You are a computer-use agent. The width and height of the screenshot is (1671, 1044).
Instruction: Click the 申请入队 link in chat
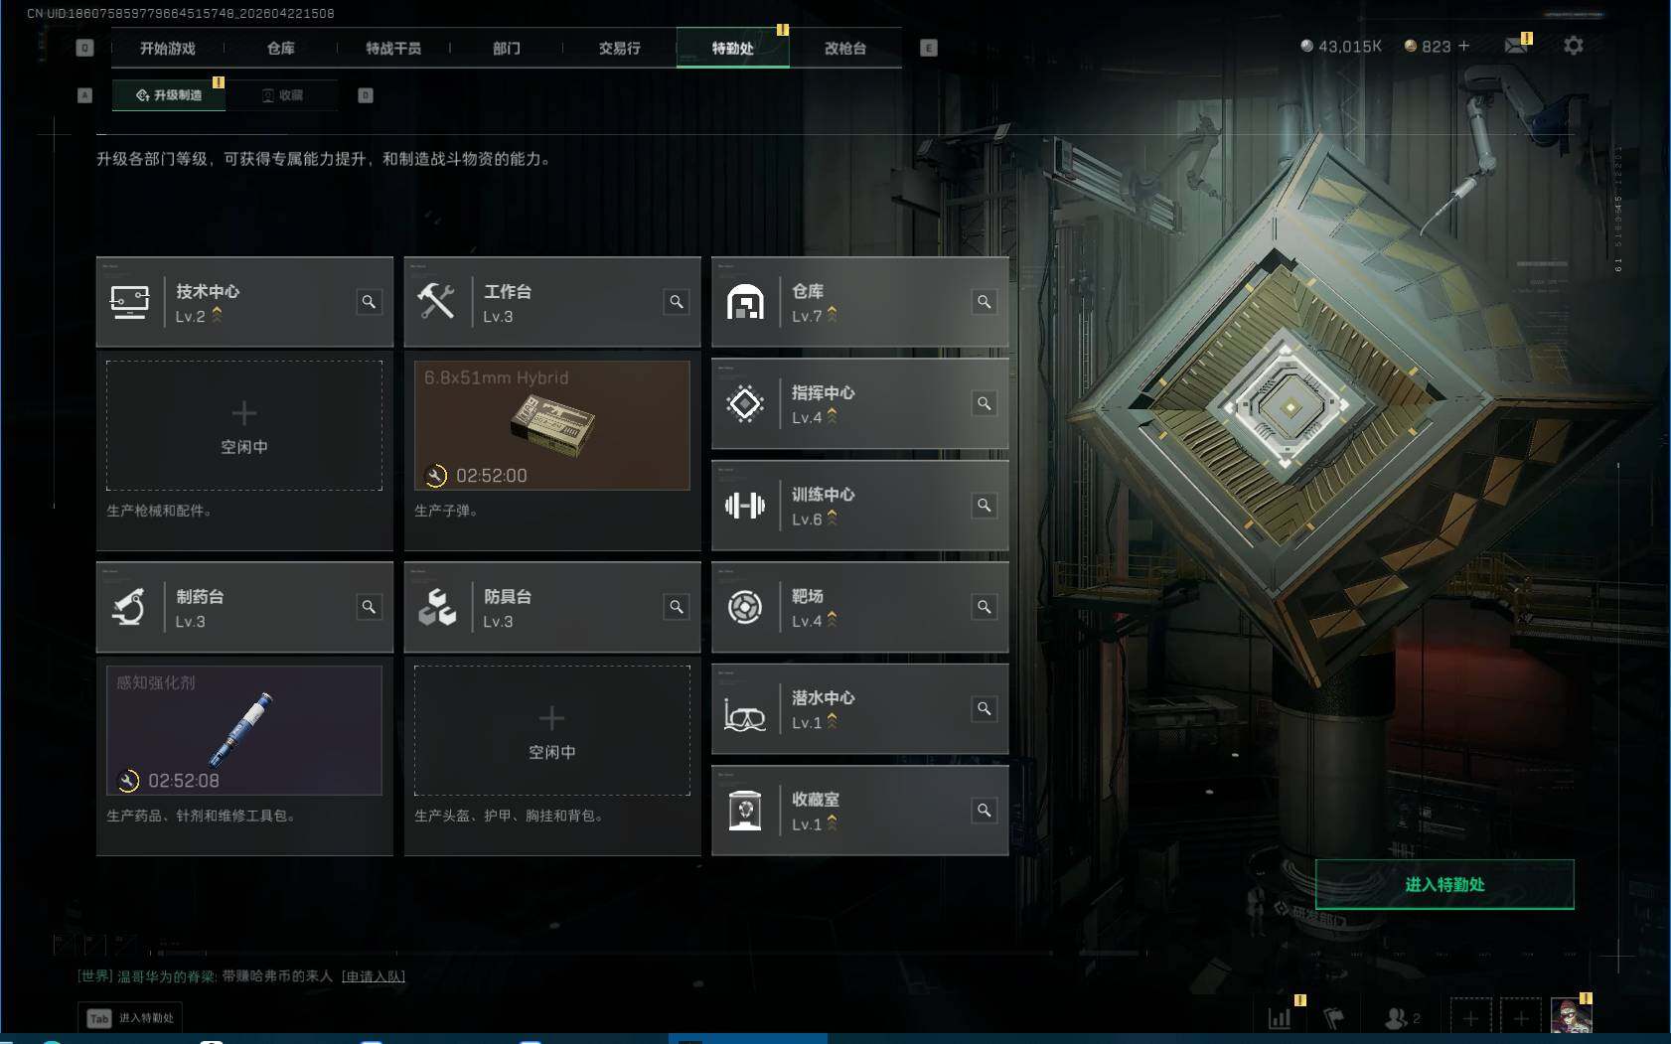[374, 976]
